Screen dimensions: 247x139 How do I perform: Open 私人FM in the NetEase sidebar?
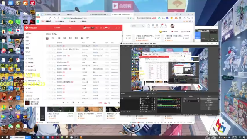tap(28, 52)
